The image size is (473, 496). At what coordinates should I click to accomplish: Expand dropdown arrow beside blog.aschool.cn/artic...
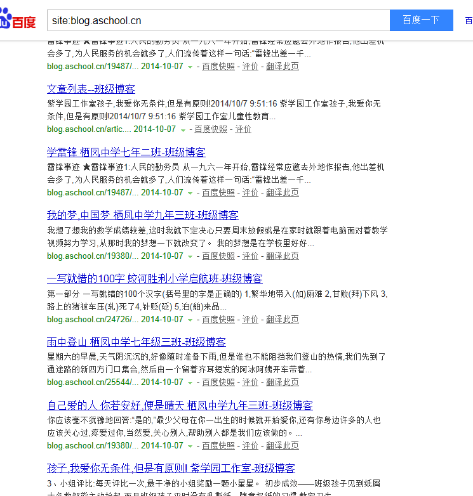click(183, 130)
